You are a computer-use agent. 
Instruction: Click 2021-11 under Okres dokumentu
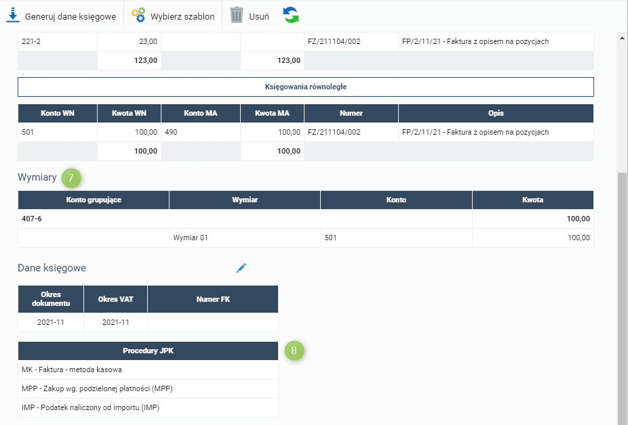51,322
